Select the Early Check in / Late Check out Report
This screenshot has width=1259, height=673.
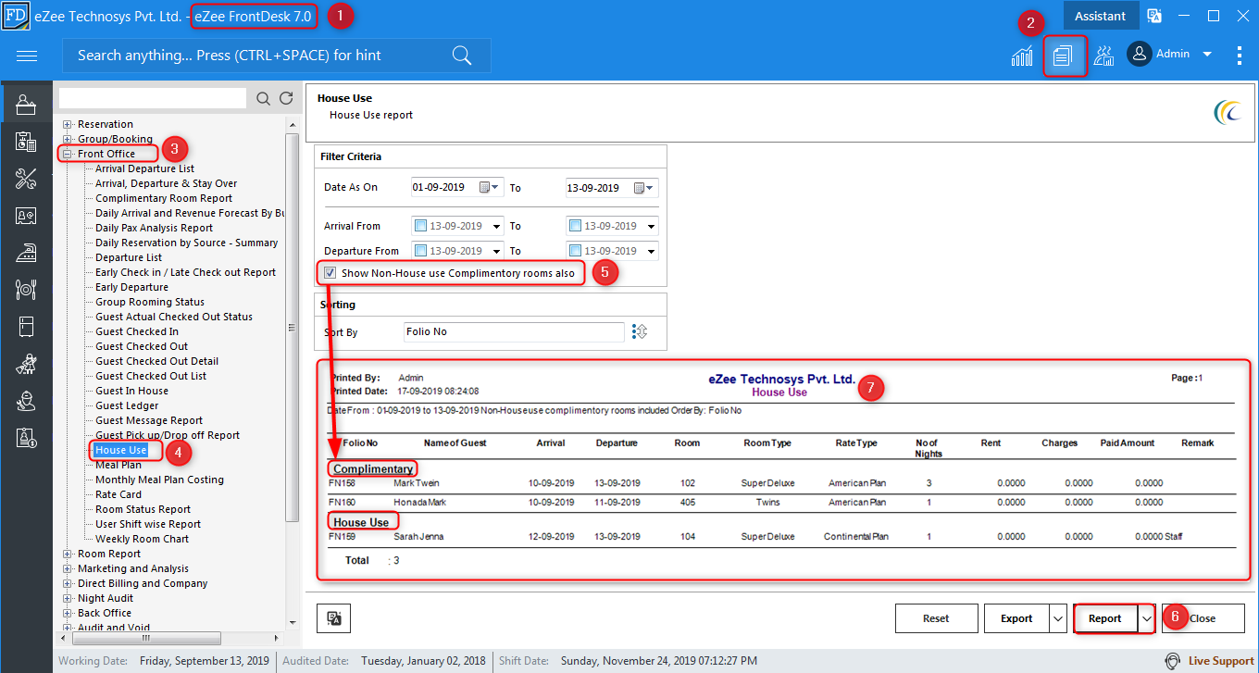[185, 272]
